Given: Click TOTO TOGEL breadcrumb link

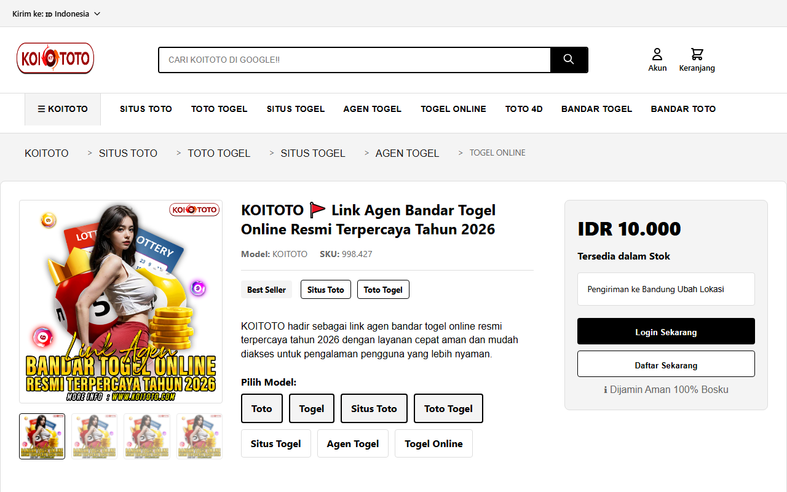Looking at the screenshot, I should 219,153.
